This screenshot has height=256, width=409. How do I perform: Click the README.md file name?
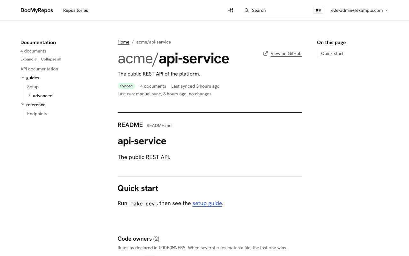[x=159, y=125]
